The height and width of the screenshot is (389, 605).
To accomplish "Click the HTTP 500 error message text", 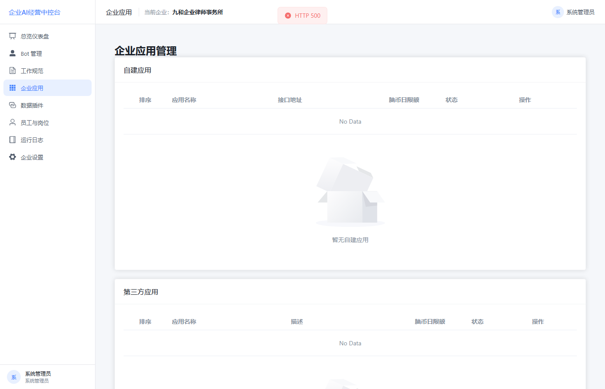I will (x=308, y=16).
